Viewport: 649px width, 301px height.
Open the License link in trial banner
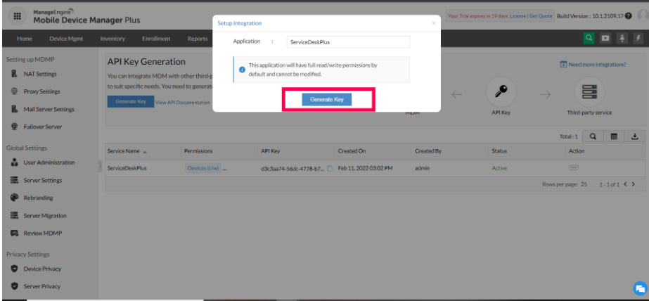tap(518, 16)
